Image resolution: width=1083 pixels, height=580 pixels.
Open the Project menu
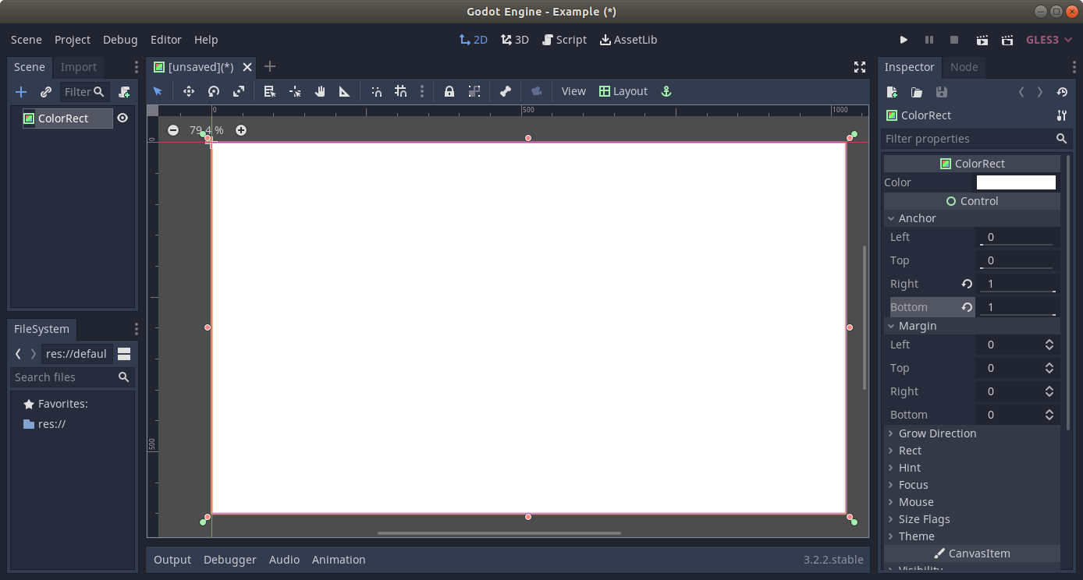(x=73, y=40)
